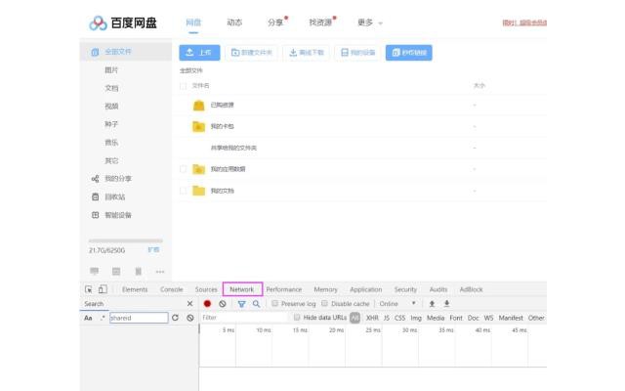The image size is (625, 391).
Task: Toggle the red network record button
Action: [x=207, y=304]
